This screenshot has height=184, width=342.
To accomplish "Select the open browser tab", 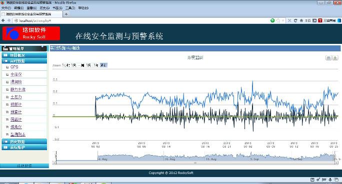I will pos(31,14).
